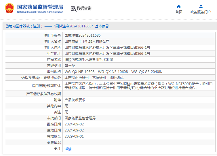Click the 附件 label

[x=57, y=100]
